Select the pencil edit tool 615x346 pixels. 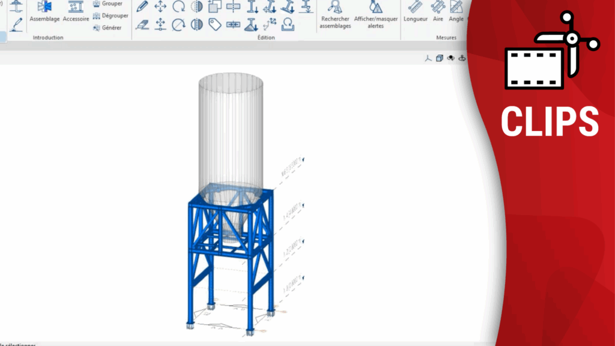(142, 7)
